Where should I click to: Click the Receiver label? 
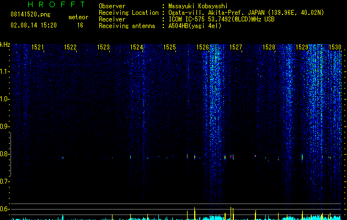(x=112, y=19)
